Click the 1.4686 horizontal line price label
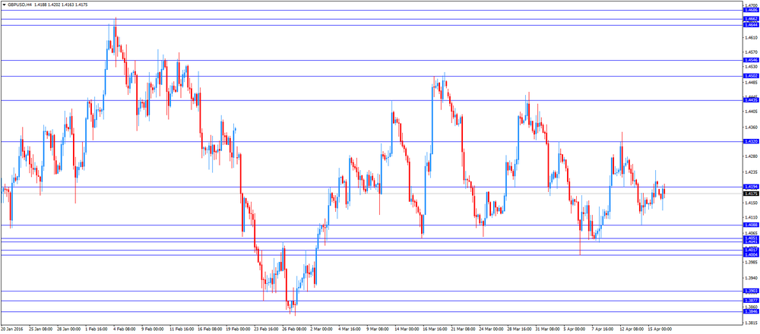Viewport: 760px width, 334px height. point(751,10)
